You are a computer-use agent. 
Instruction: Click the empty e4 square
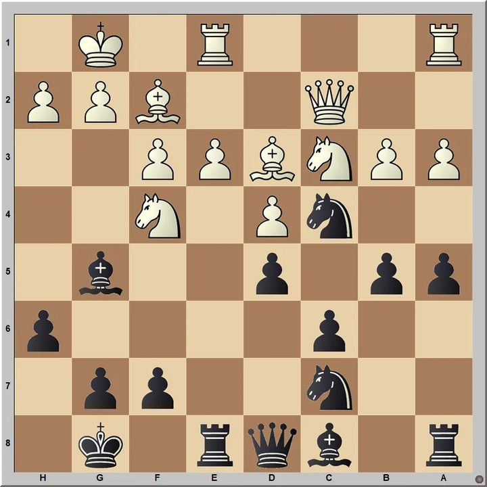click(x=215, y=214)
